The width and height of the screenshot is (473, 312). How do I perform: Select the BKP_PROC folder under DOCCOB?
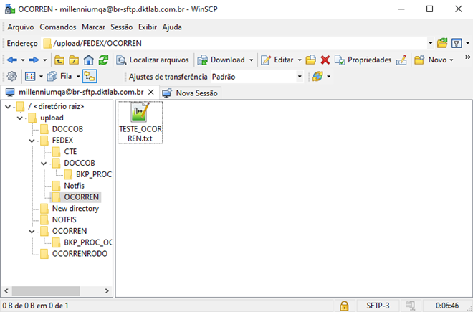[x=93, y=174]
